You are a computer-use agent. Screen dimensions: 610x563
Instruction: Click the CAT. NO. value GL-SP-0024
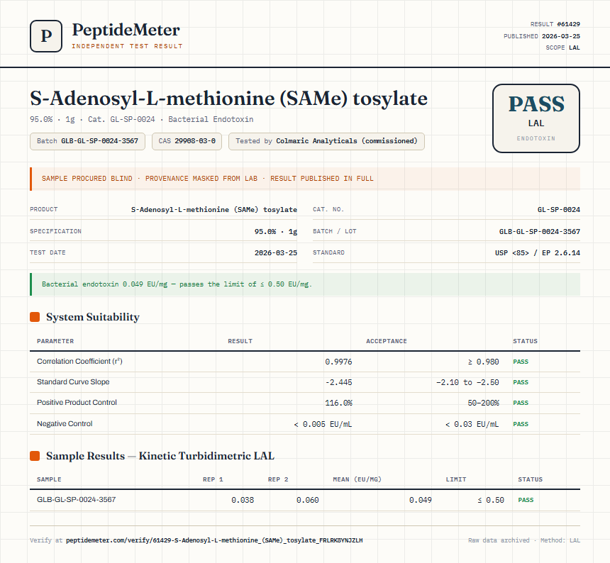click(x=559, y=210)
